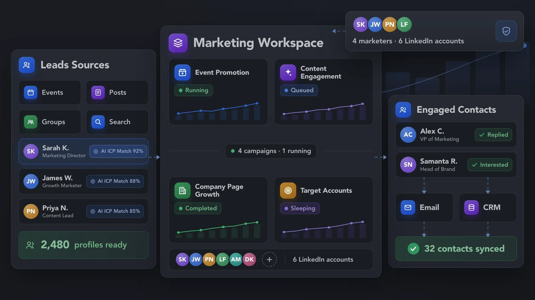The height and width of the screenshot is (300, 535).
Task: Open the Event Promotion calendar icon
Action: [183, 72]
